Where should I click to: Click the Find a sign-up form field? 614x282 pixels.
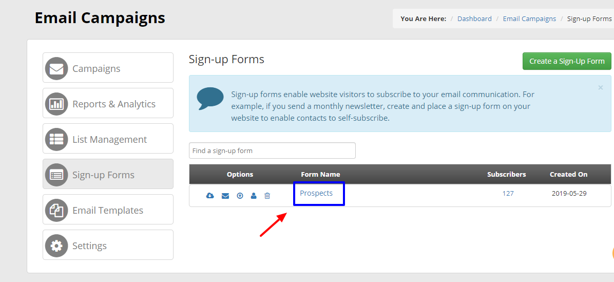(272, 151)
